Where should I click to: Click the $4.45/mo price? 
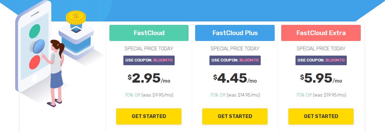(x=235, y=78)
